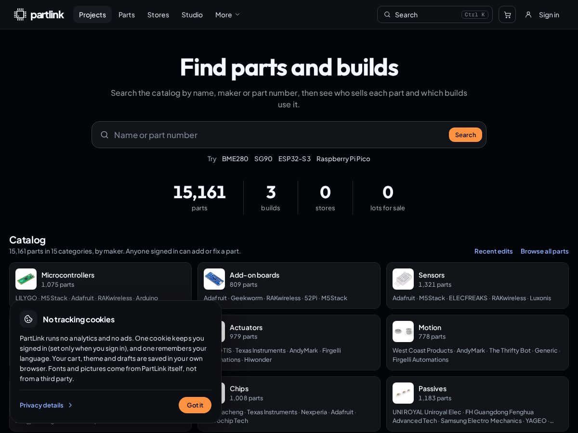Go to the Projects tab

pos(92,14)
